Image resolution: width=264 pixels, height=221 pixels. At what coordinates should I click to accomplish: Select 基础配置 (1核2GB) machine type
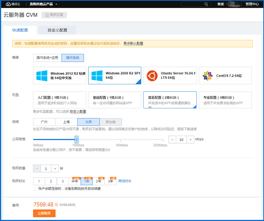click(x=114, y=100)
